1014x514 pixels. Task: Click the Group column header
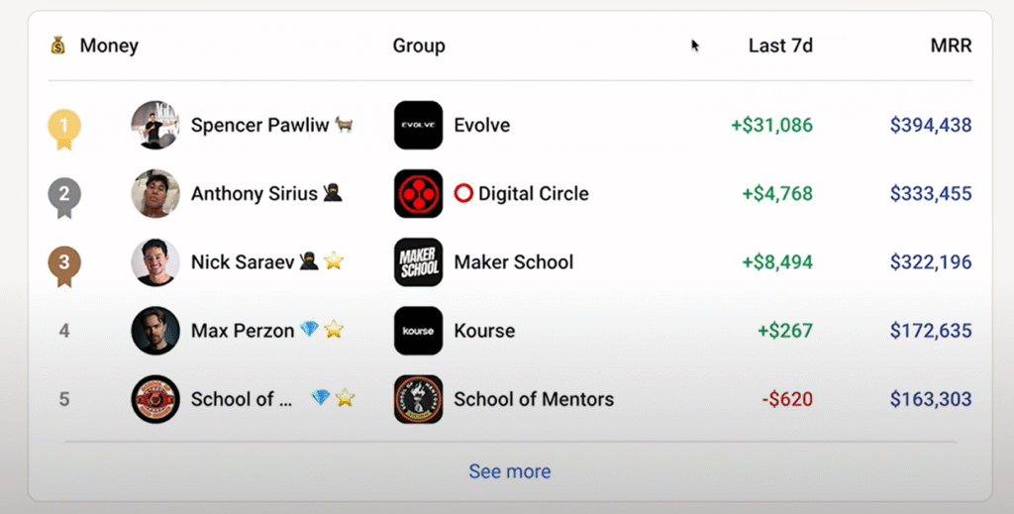(x=419, y=46)
